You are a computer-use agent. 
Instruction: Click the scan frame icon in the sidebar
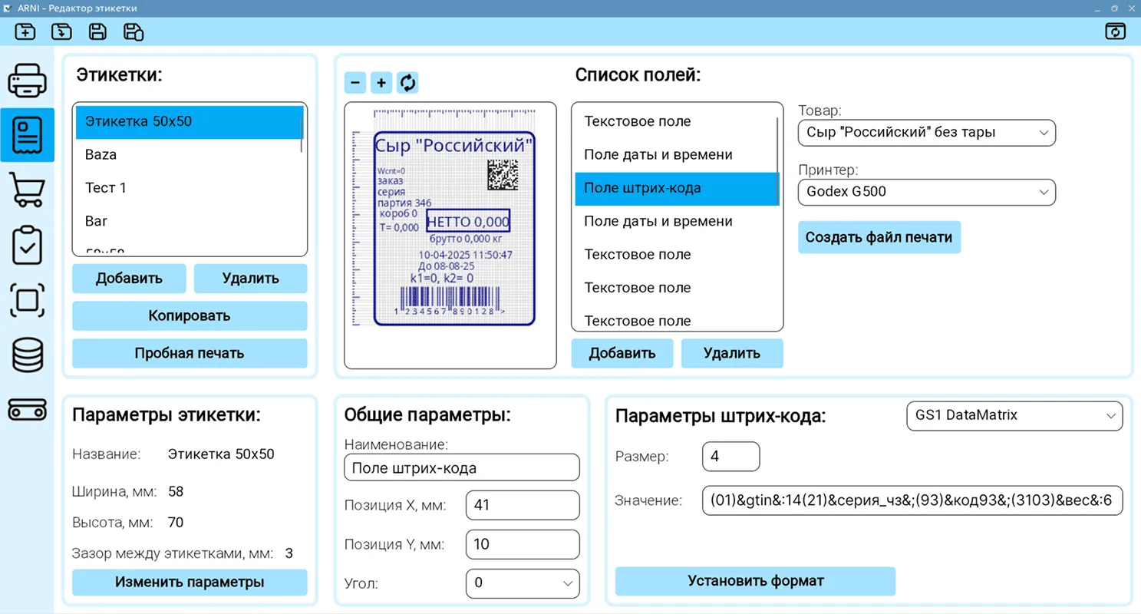[28, 300]
